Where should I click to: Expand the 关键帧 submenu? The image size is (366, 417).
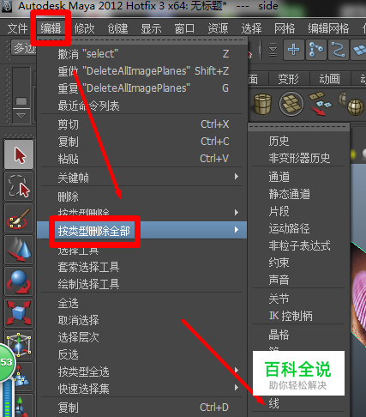141,178
